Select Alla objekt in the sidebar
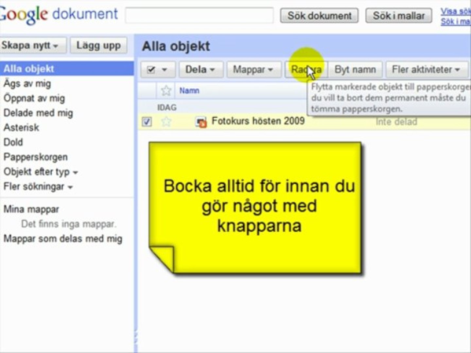This screenshot has width=471, height=353. click(x=67, y=69)
